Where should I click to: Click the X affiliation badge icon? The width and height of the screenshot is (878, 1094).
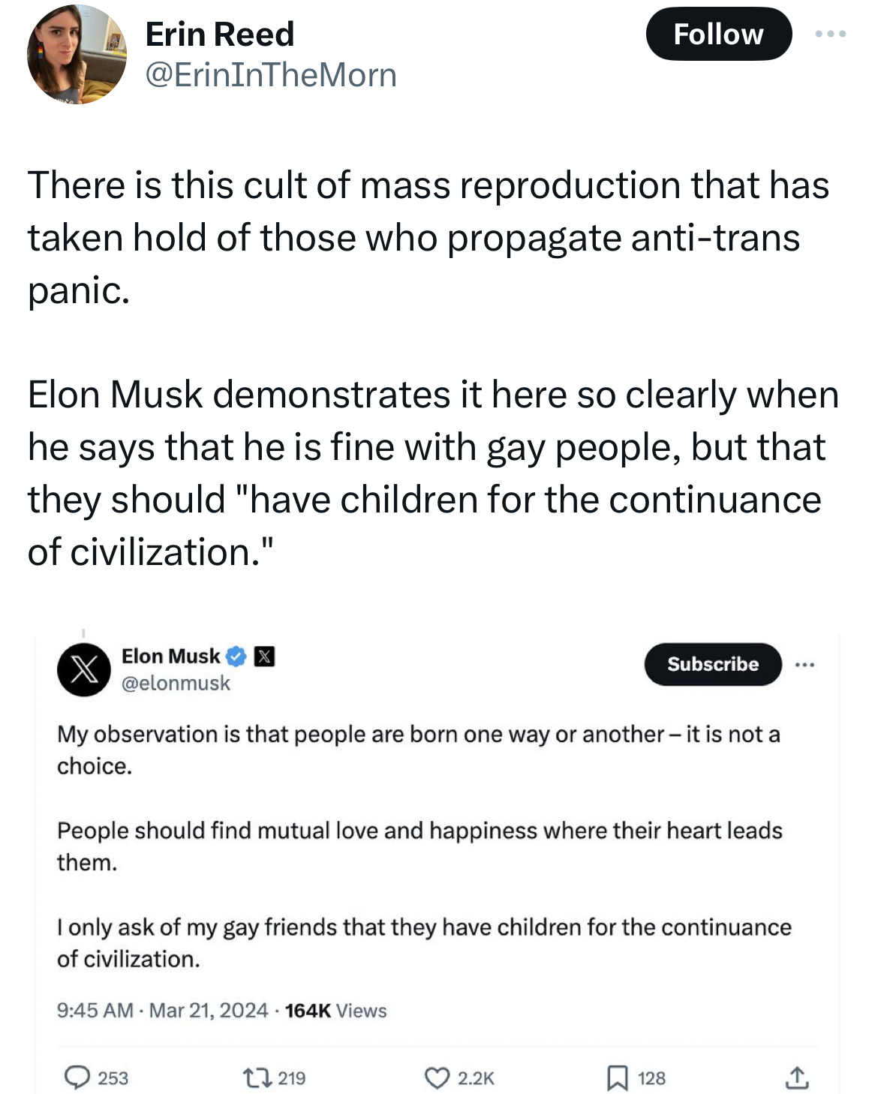264,657
